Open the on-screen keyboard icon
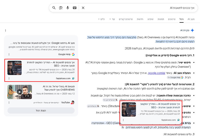The width and height of the screenshot is (200, 137). pyautogui.click(x=75, y=8)
